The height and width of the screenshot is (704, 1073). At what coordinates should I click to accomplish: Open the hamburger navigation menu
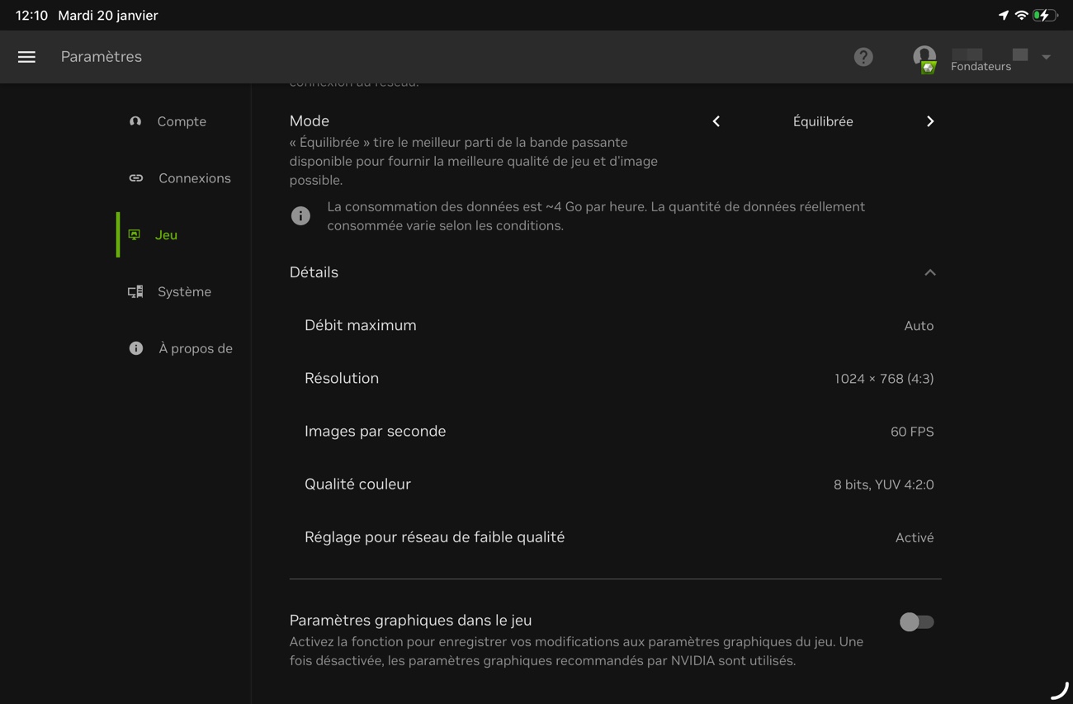coord(26,57)
